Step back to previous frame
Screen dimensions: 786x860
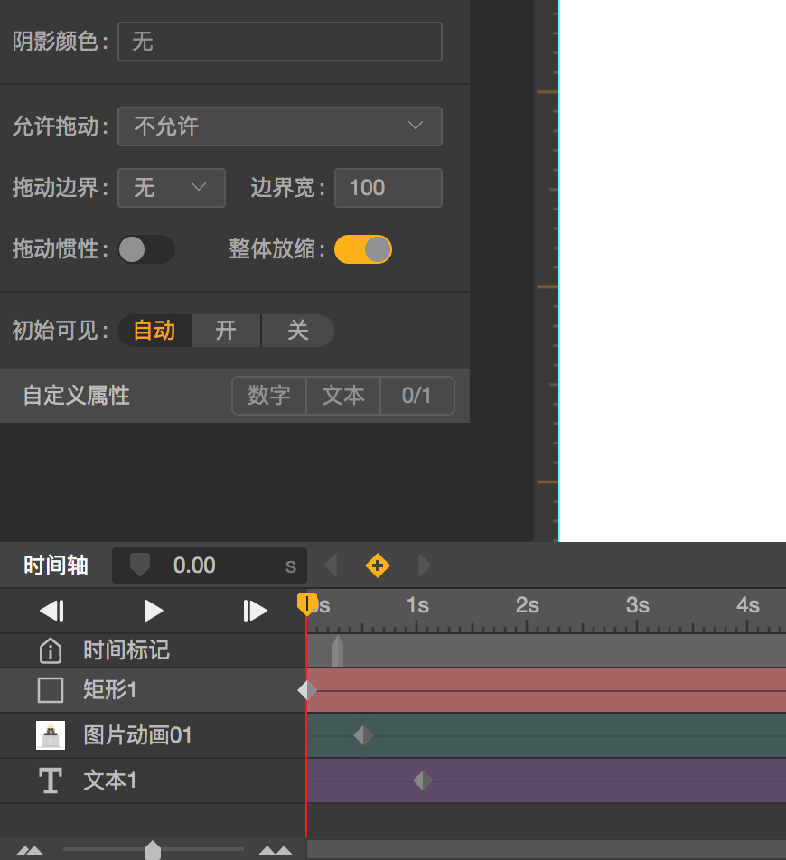pos(51,612)
